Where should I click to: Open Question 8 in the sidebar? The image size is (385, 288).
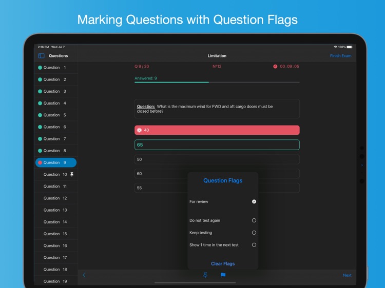point(56,151)
